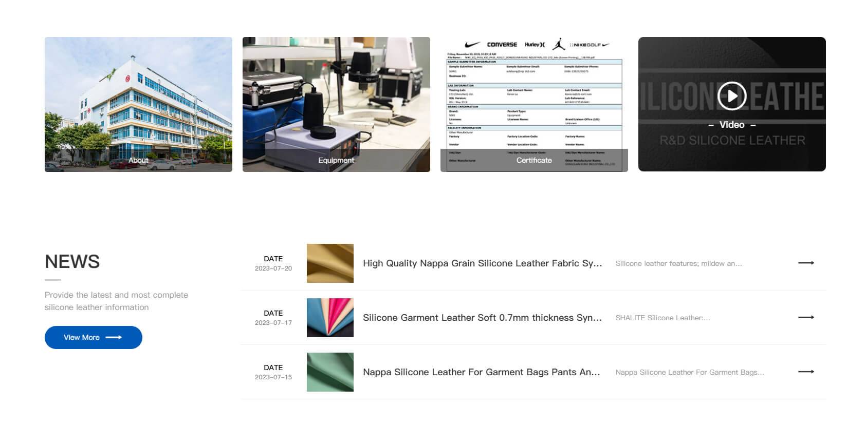Open the Equipment lab photo card
This screenshot has width=865, height=425.
(336, 104)
